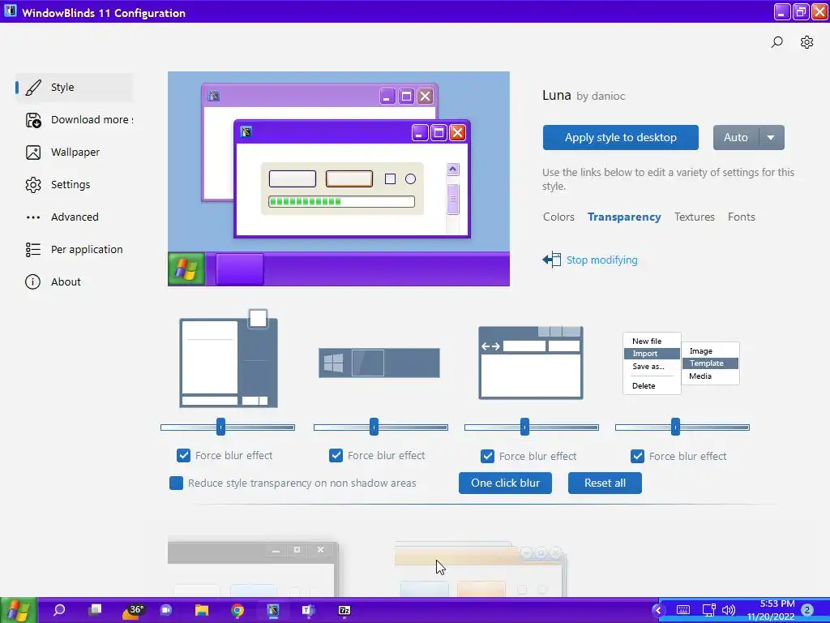Select the Transparency tab
This screenshot has height=623, width=830.
coord(624,217)
